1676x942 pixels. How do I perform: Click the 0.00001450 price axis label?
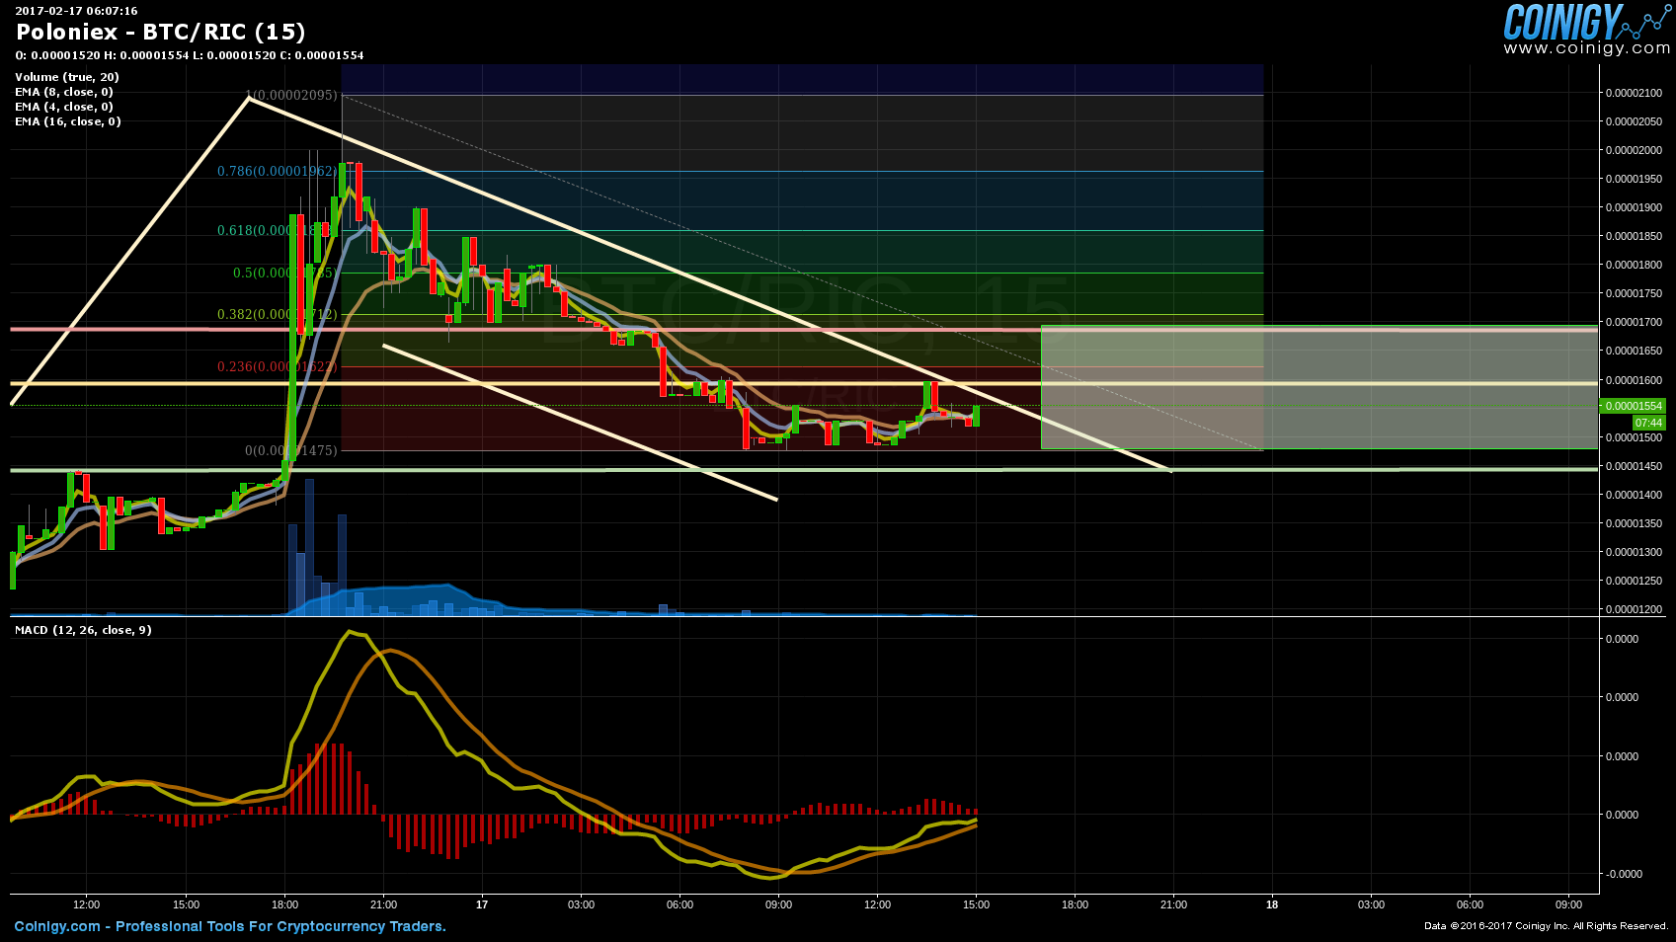1634,466
